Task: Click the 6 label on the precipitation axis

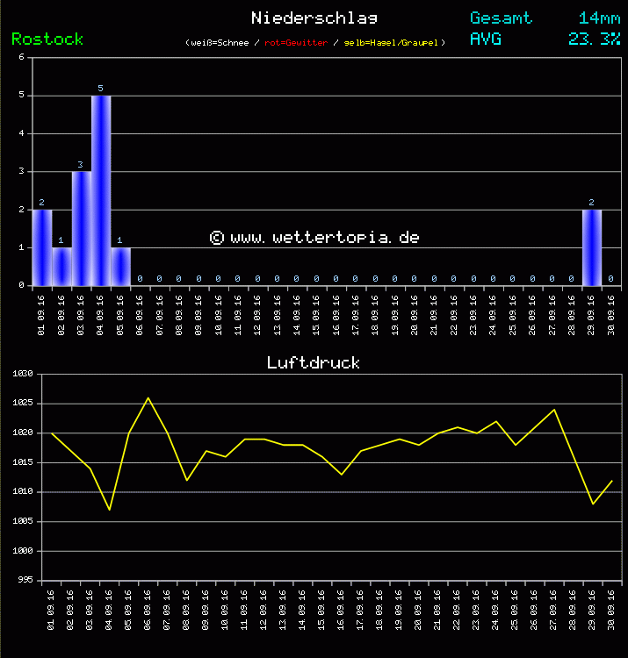Action: (x=21, y=58)
